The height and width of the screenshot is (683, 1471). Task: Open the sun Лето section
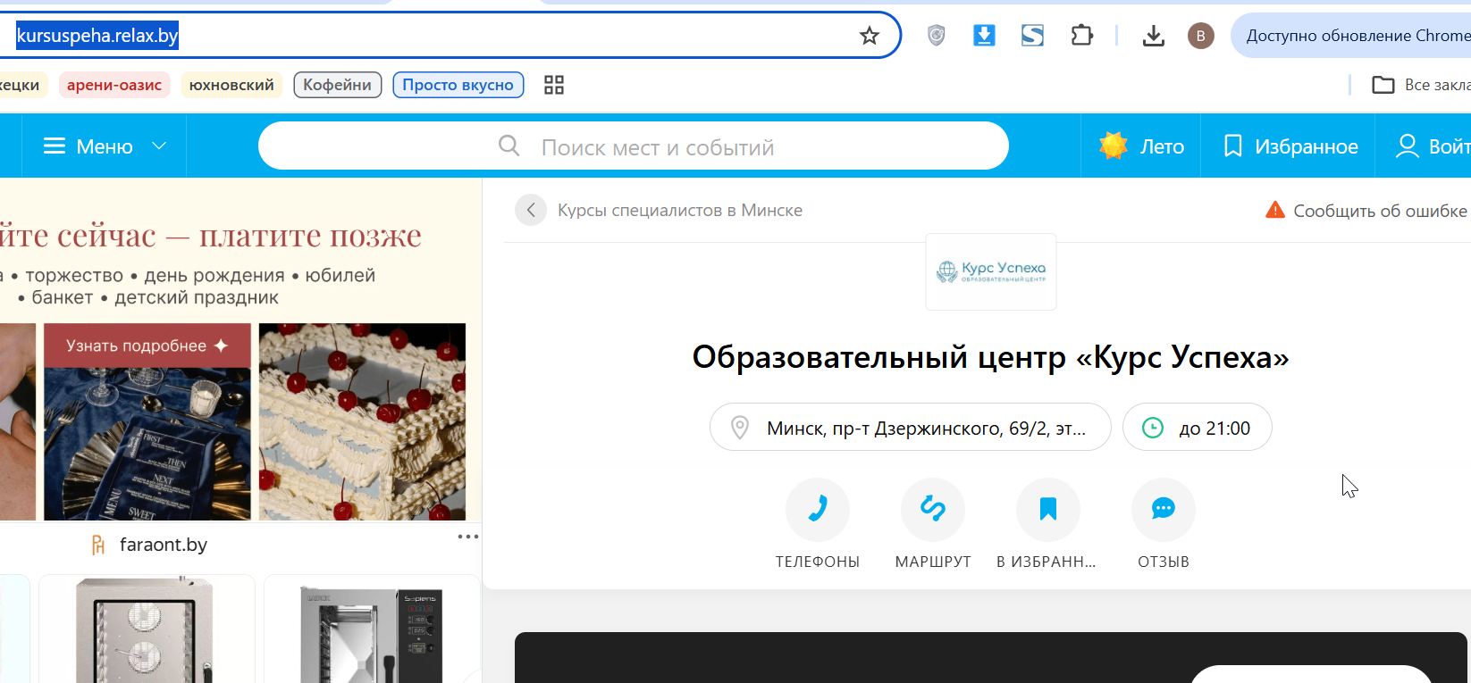[x=1141, y=146]
